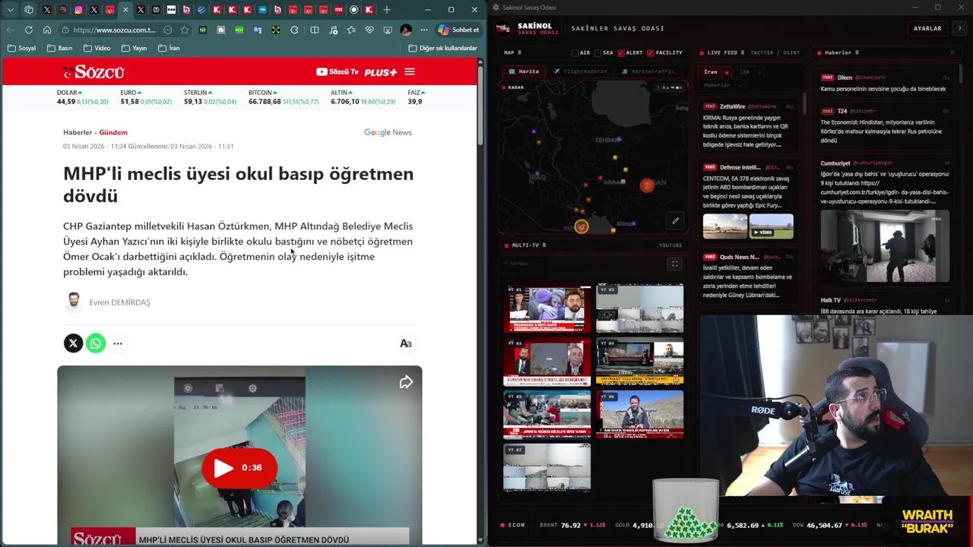The image size is (973, 547).
Task: Enable the AIR map checkbox
Action: click(575, 52)
